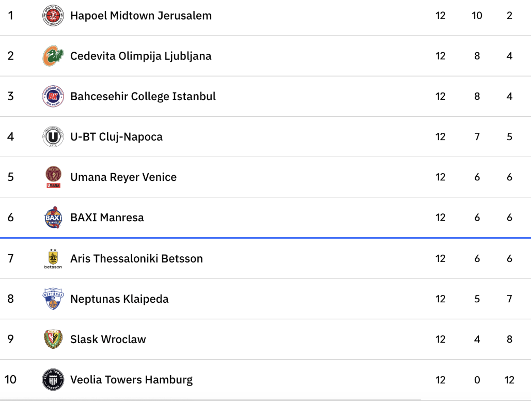This screenshot has height=401, width=531.
Task: Open the Neptunas Klaipeda team link
Action: point(119,299)
